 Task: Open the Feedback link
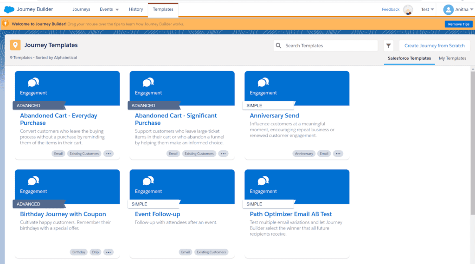click(391, 9)
